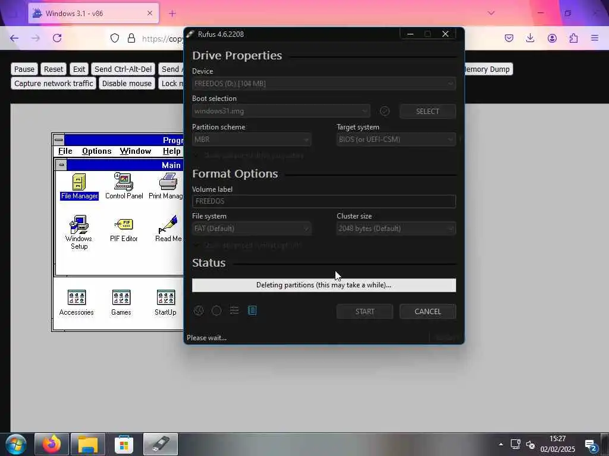
Task: Open Firefox extensions puzzle icon
Action: [x=573, y=38]
